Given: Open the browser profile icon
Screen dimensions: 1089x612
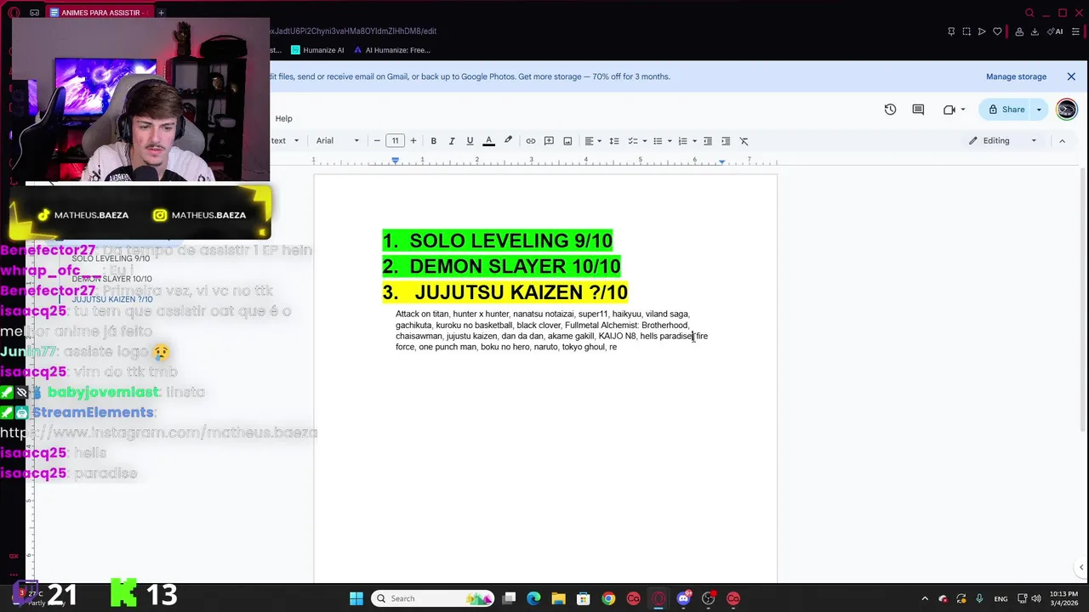Looking at the screenshot, I should tap(1018, 31).
